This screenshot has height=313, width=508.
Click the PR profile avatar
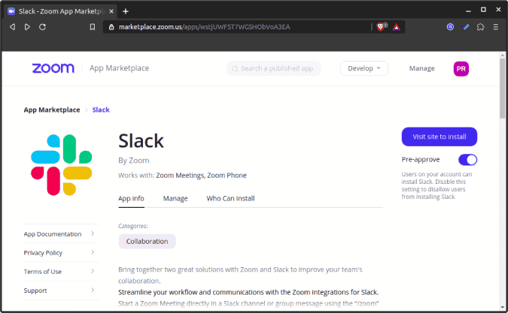pos(461,68)
